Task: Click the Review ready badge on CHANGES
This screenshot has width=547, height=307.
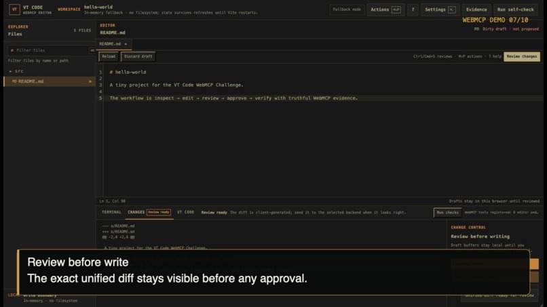Action: (158, 212)
